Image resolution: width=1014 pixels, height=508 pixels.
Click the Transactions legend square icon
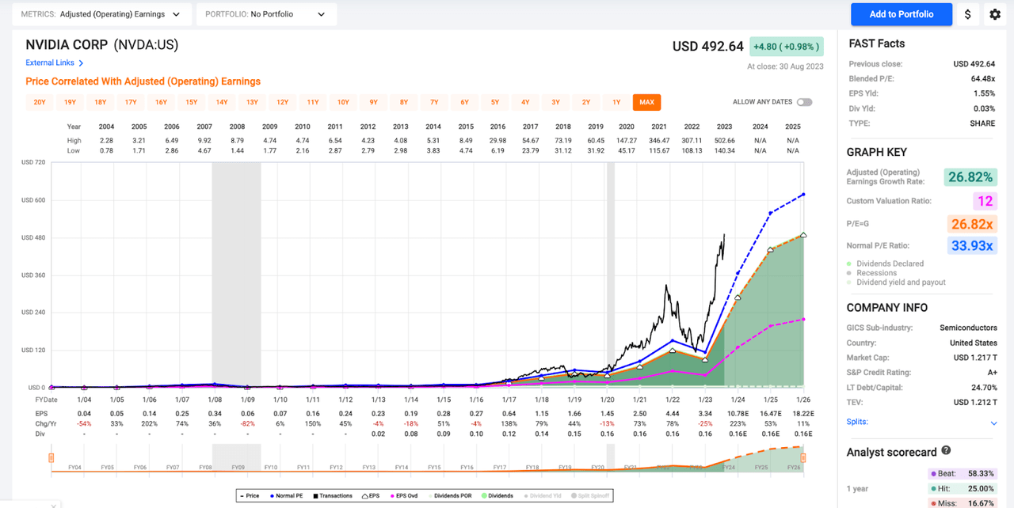click(314, 496)
